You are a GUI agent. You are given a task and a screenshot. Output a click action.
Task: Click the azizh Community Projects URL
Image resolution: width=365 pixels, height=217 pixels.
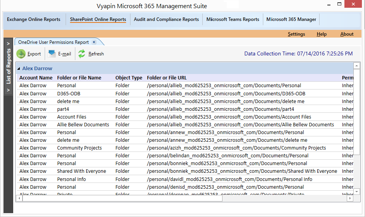click(x=236, y=148)
